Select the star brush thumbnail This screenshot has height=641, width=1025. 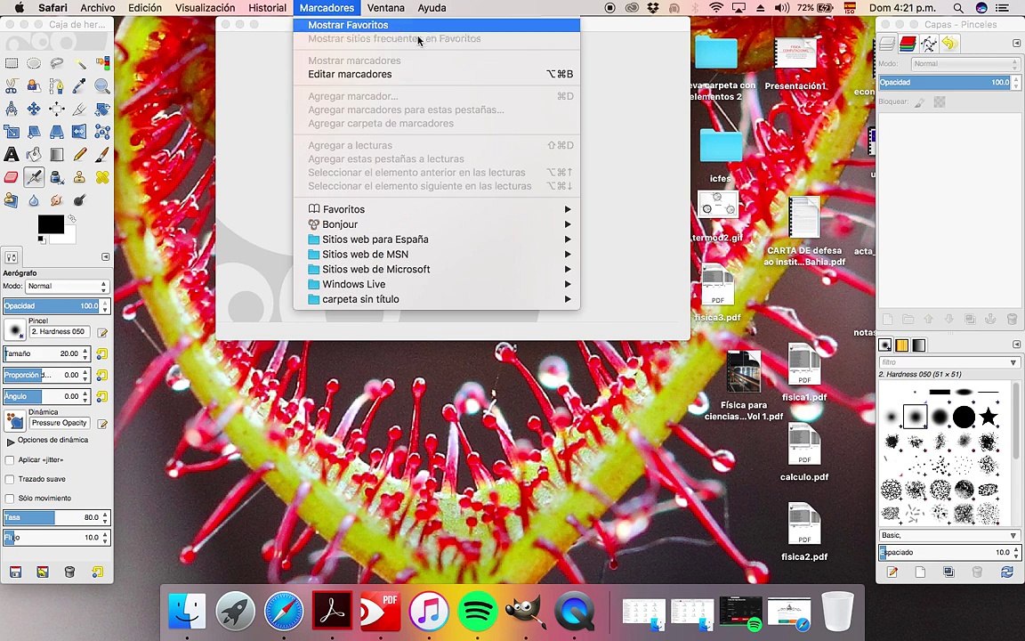tap(989, 416)
